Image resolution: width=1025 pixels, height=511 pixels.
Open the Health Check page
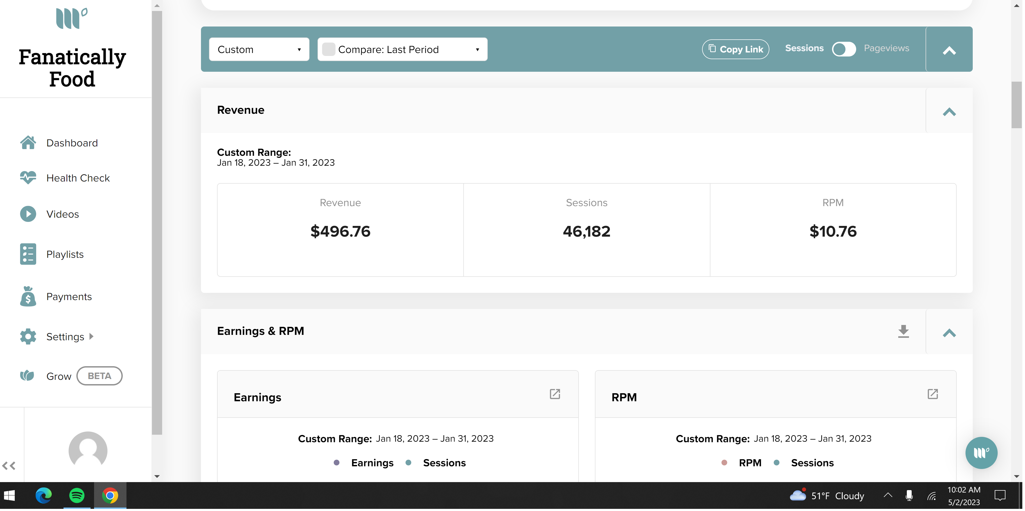[78, 178]
